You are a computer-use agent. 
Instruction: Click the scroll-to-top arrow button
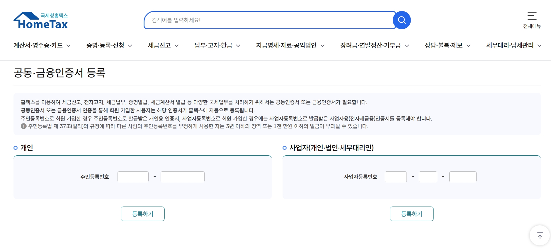540,235
